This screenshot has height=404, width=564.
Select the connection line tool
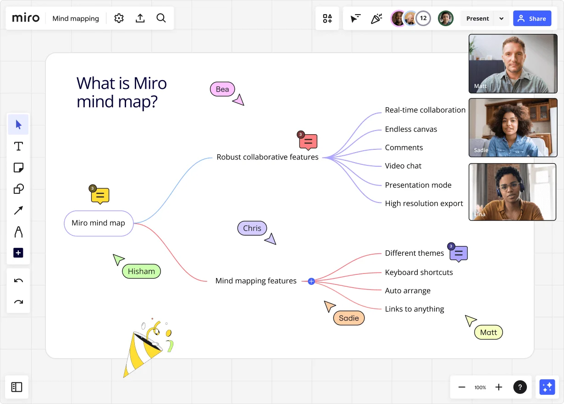point(18,210)
